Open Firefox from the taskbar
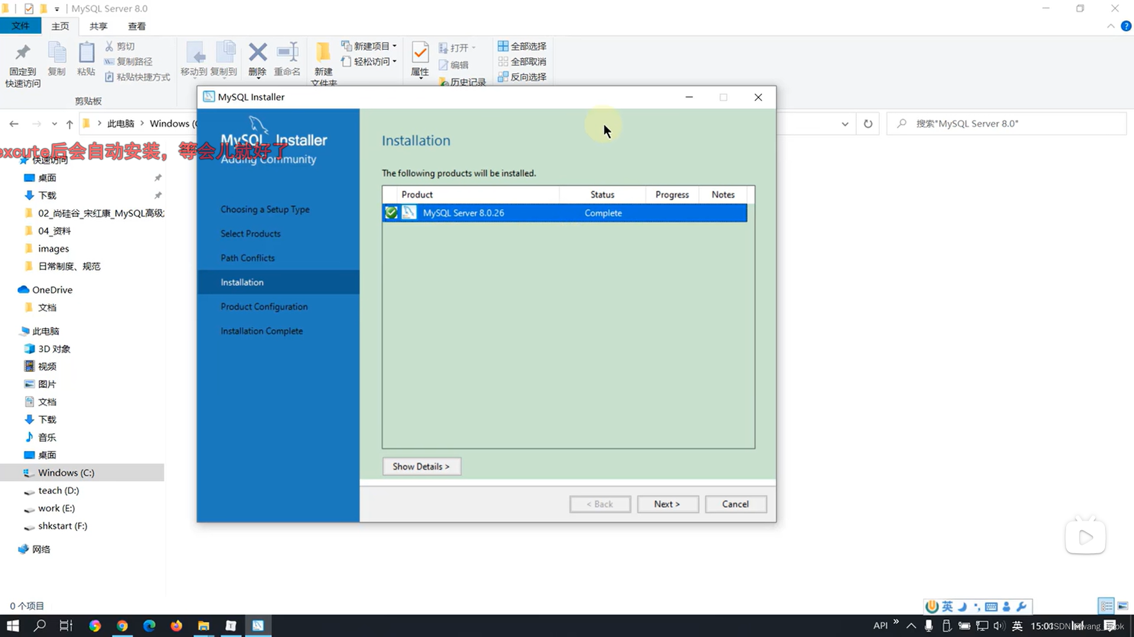Screen dimensions: 1134x637 [177, 626]
